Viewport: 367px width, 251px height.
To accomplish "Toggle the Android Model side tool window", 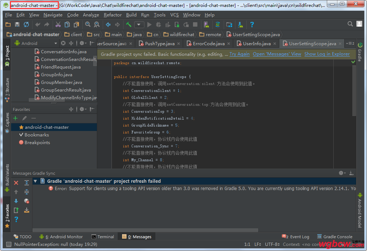I will 360,210.
